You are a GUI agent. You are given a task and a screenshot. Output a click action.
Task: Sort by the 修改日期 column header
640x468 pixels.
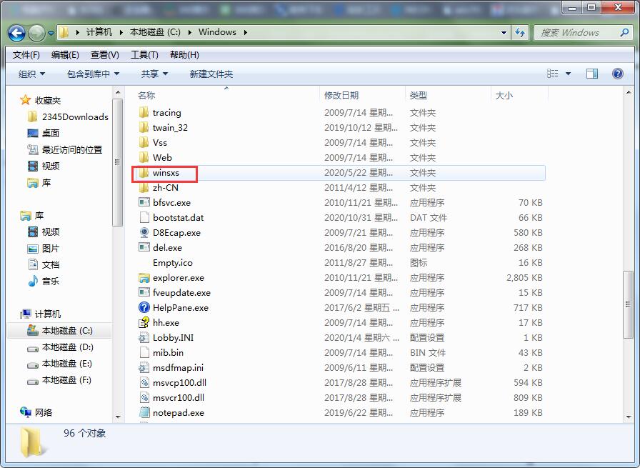[x=341, y=96]
